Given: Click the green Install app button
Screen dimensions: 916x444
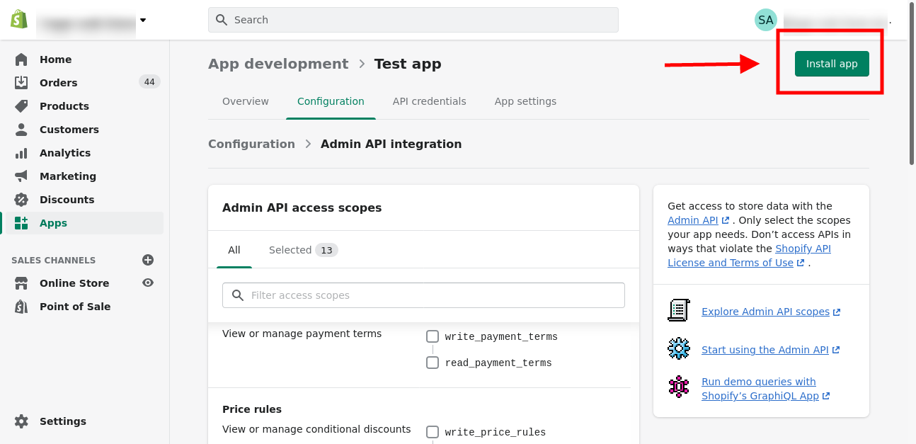Looking at the screenshot, I should coord(832,64).
